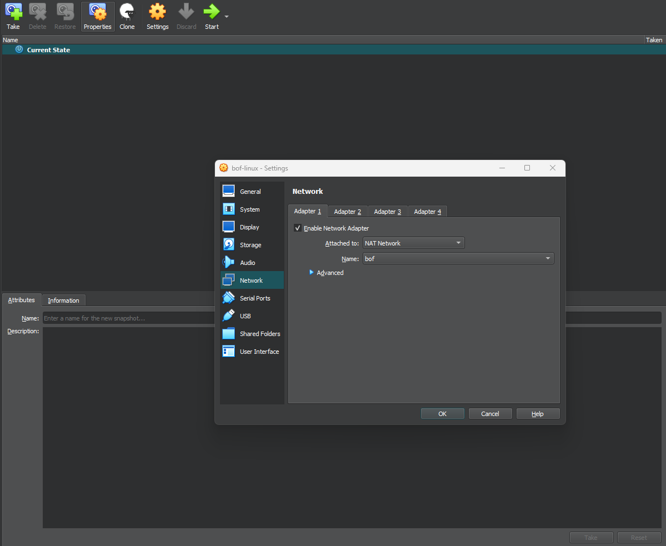Switch to the Adapter 2 tab
Screen dimensions: 666x546
pyautogui.click(x=348, y=212)
